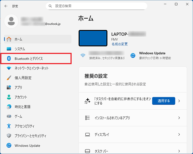This screenshot has height=154, width=193.
Task: Click the @outlook.jp account email text
Action: pos(53,24)
